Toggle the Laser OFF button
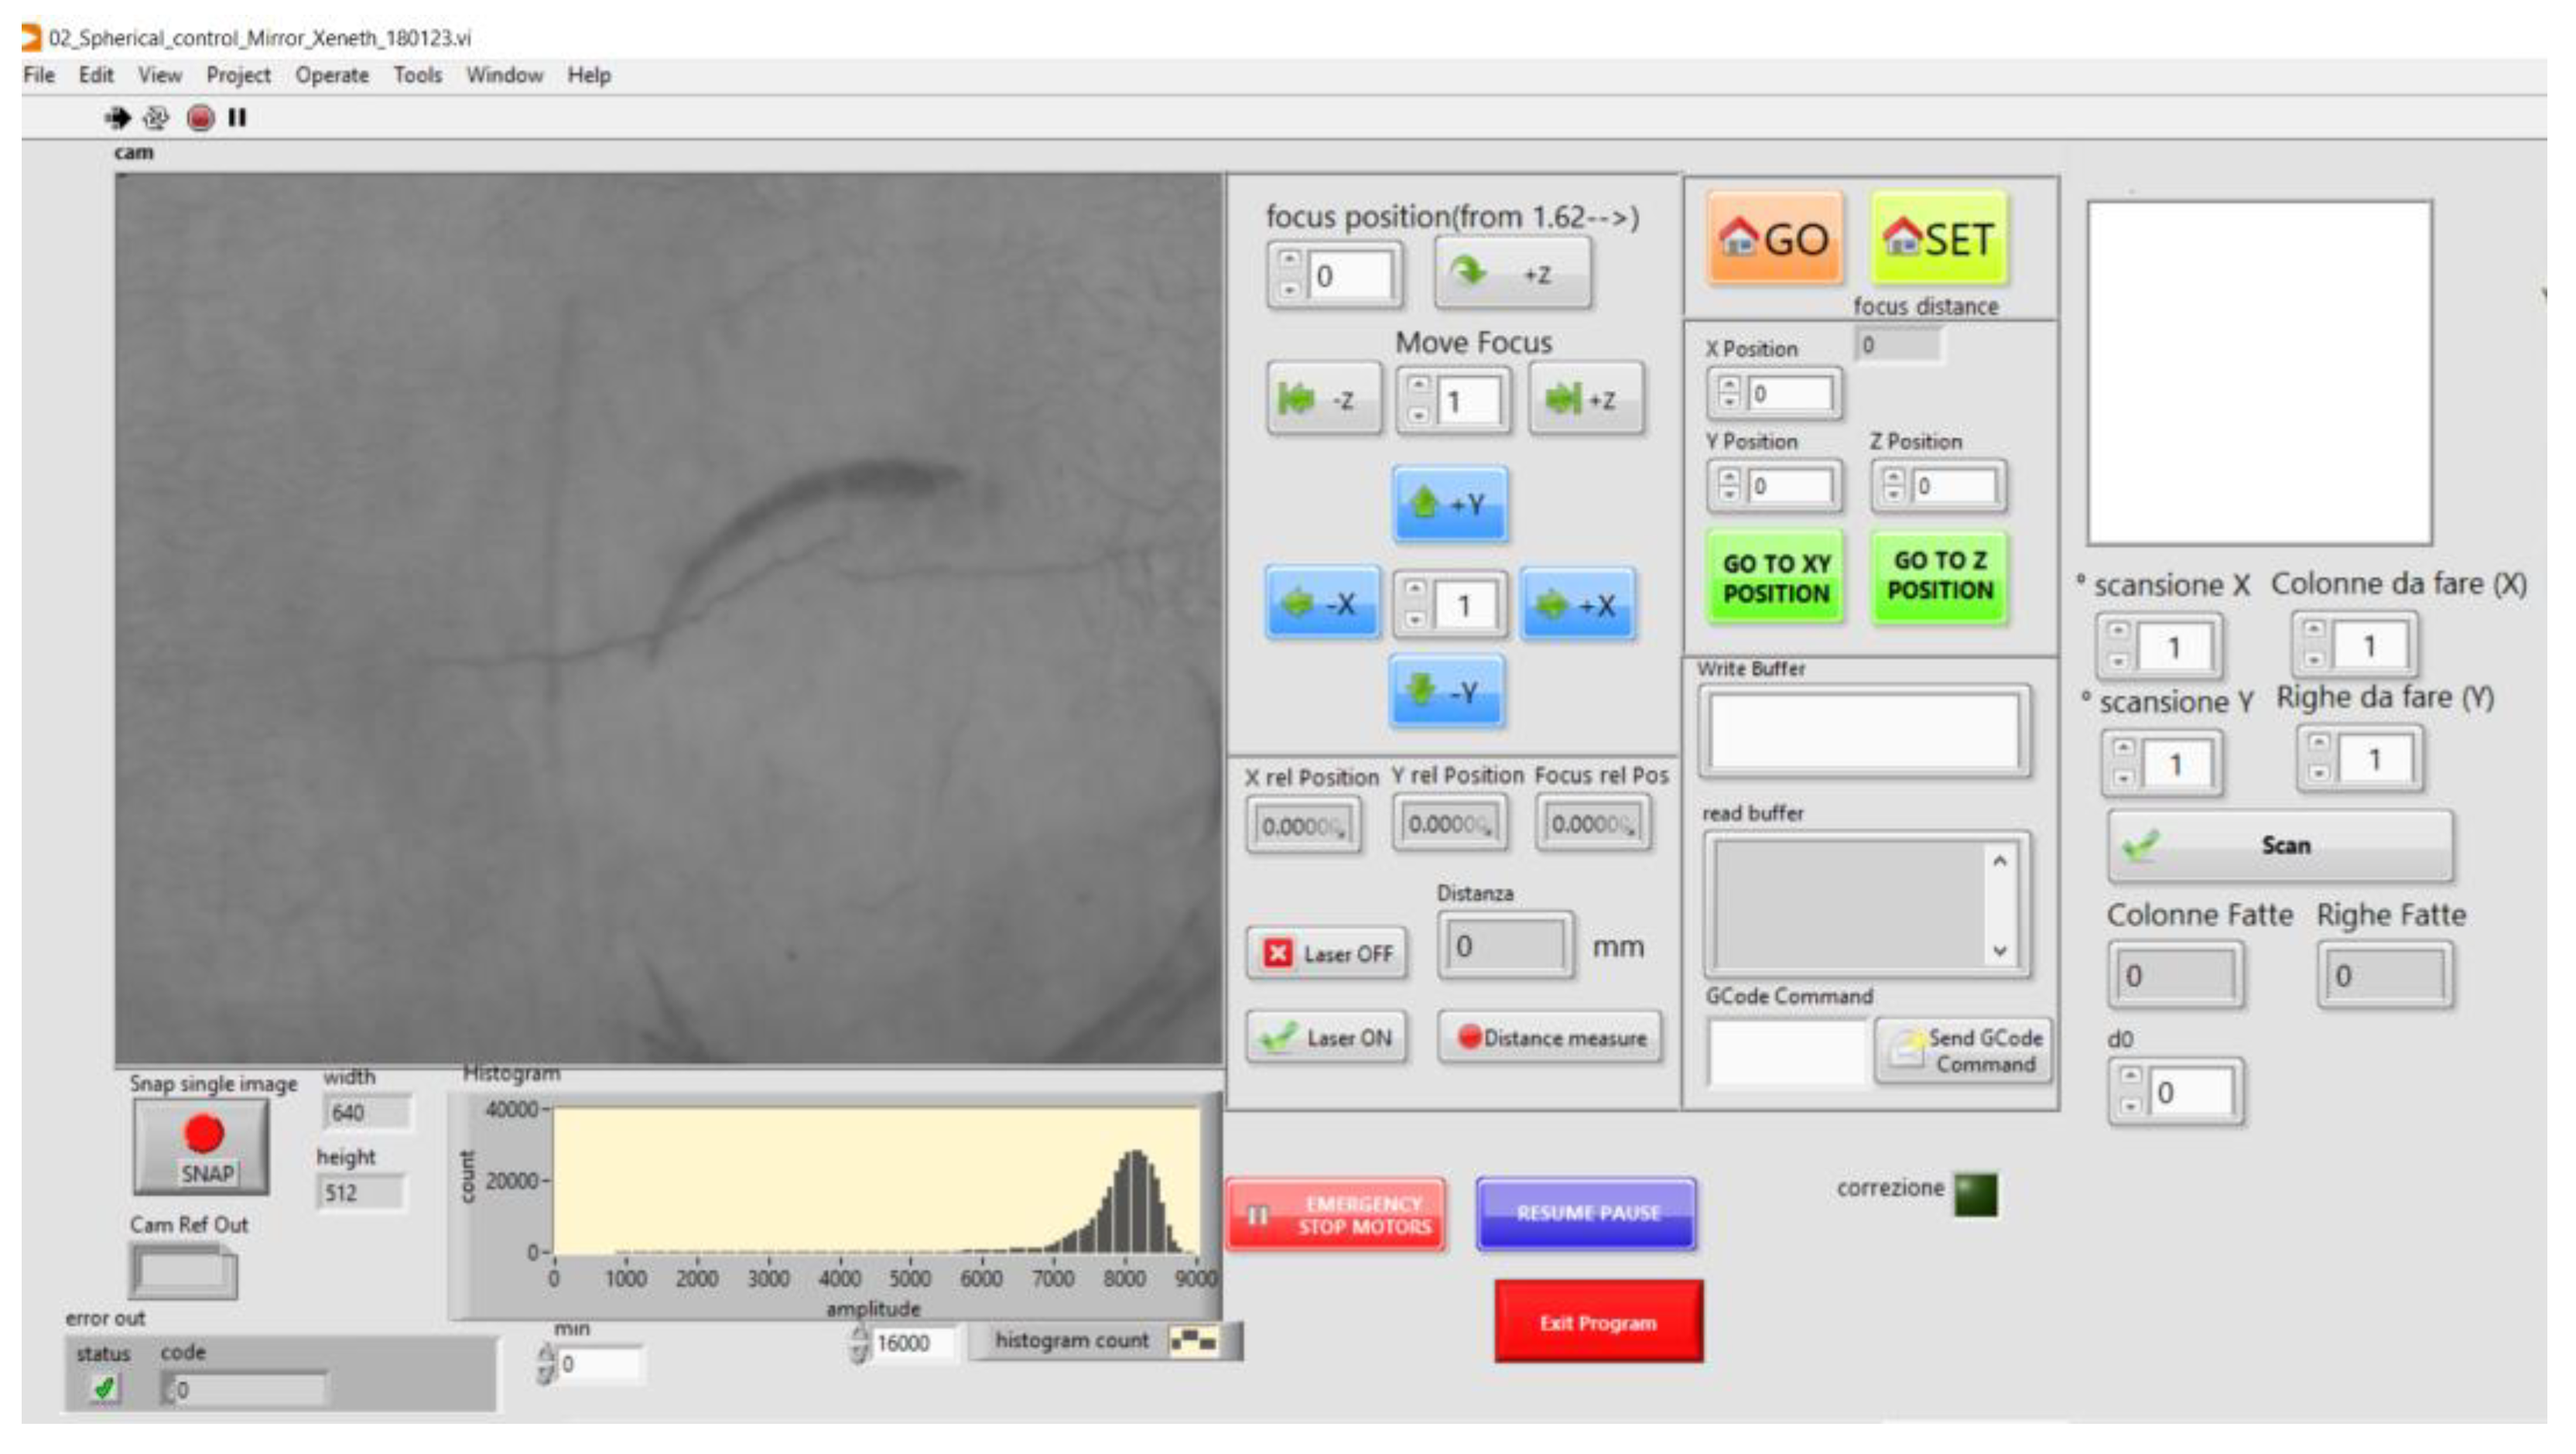The height and width of the screenshot is (1454, 2576). 1326,953
